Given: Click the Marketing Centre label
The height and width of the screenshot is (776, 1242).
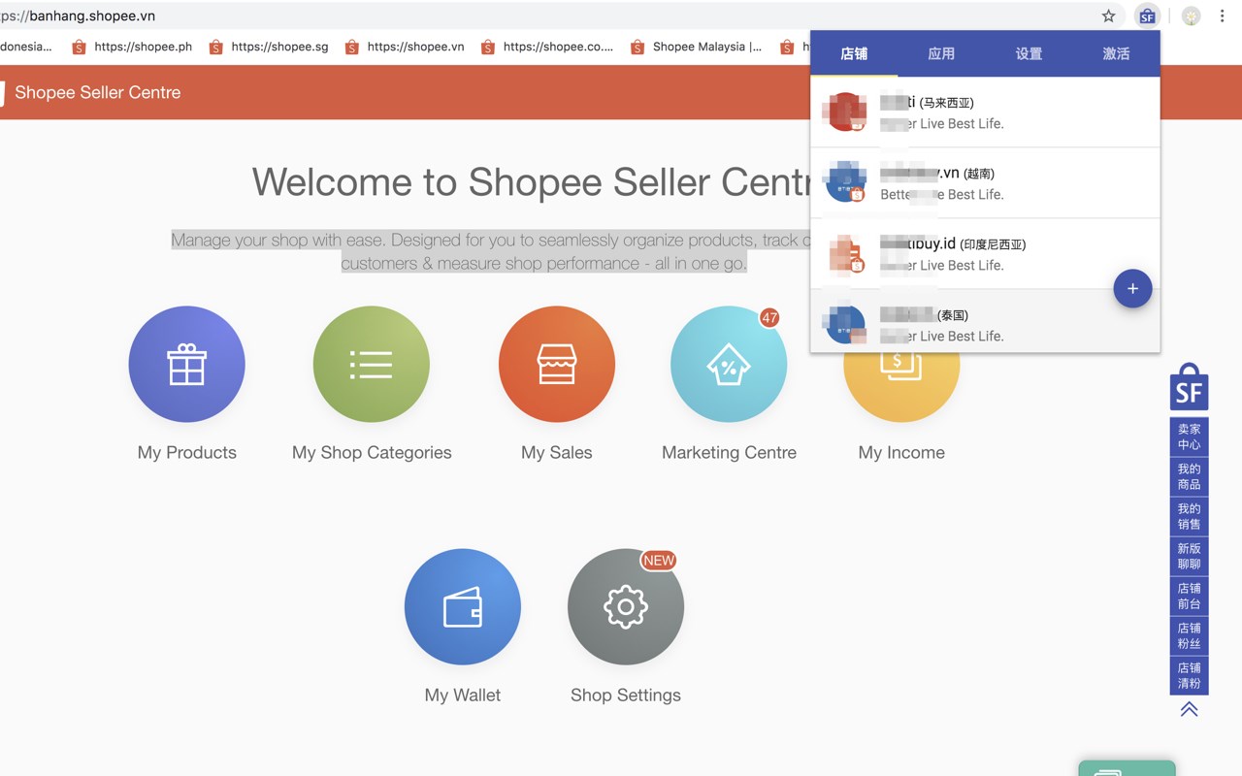Looking at the screenshot, I should (729, 452).
